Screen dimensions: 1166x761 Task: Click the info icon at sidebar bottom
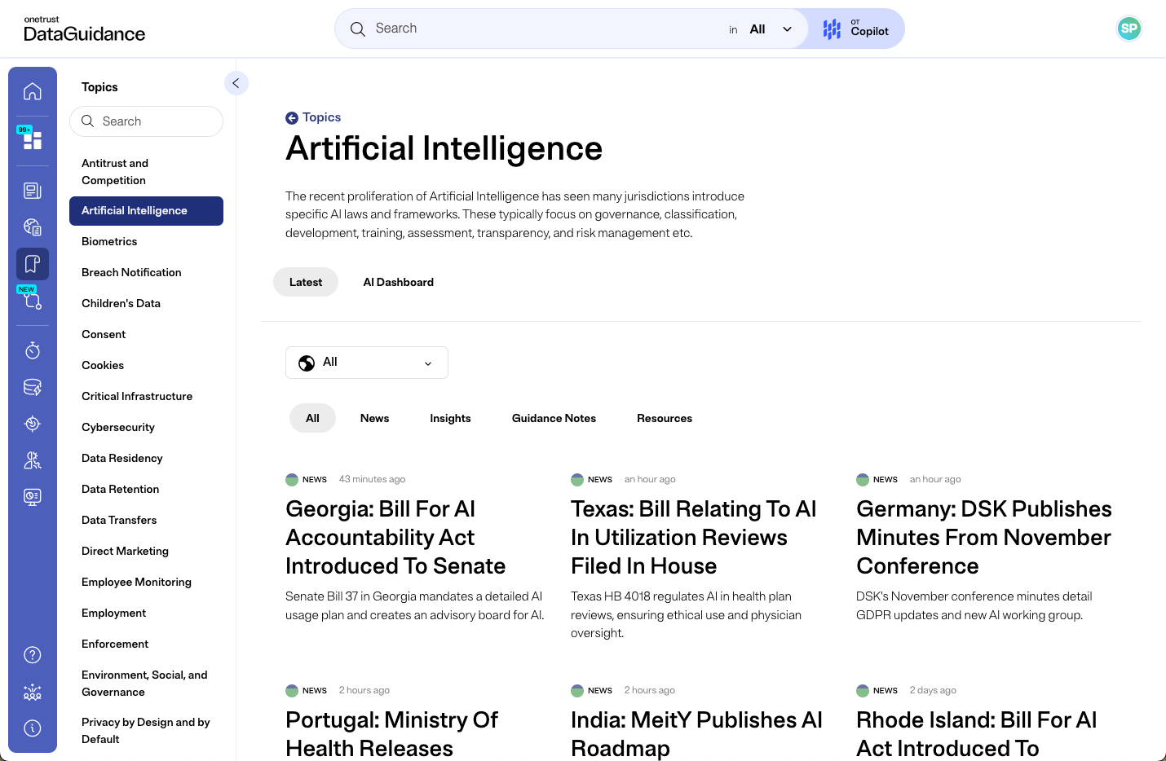(x=33, y=728)
